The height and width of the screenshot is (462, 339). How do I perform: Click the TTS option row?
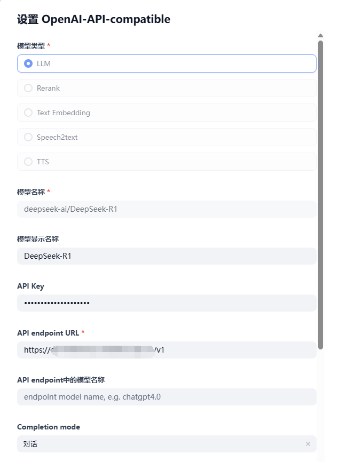click(167, 162)
